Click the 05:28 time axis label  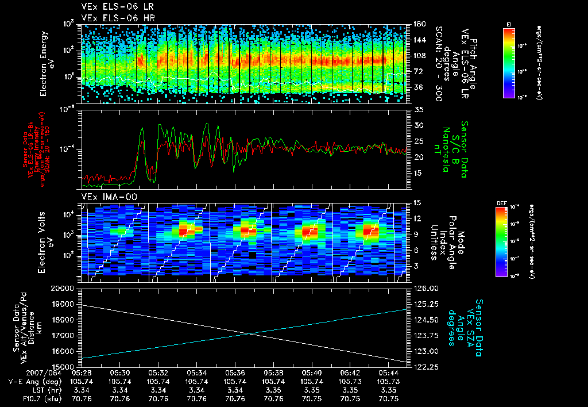(82, 373)
